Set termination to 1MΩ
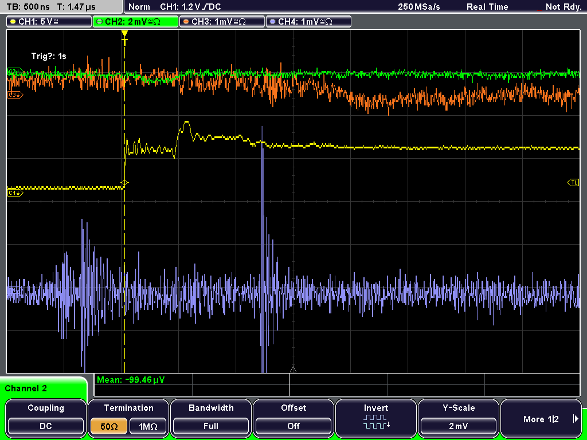587x440 pixels. coord(148,426)
